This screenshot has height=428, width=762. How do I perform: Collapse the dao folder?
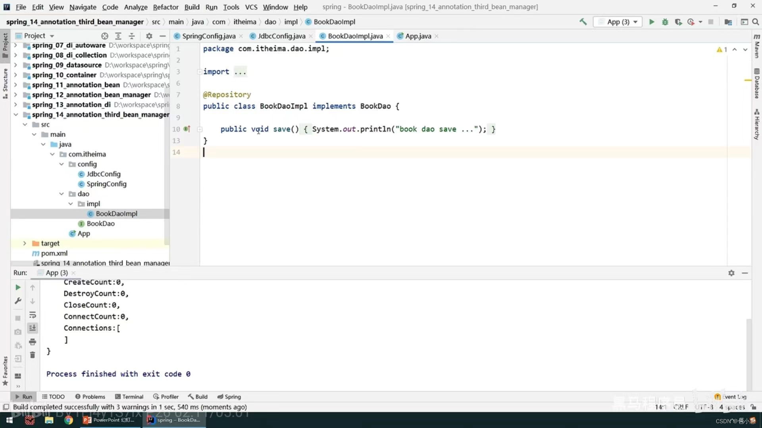pyautogui.click(x=62, y=194)
